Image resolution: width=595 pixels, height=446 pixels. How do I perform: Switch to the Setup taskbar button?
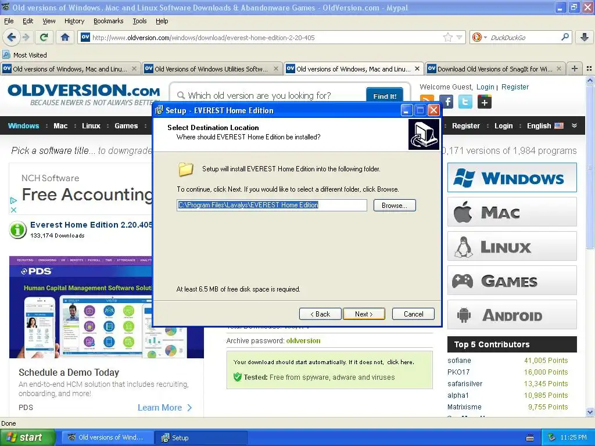(x=201, y=438)
